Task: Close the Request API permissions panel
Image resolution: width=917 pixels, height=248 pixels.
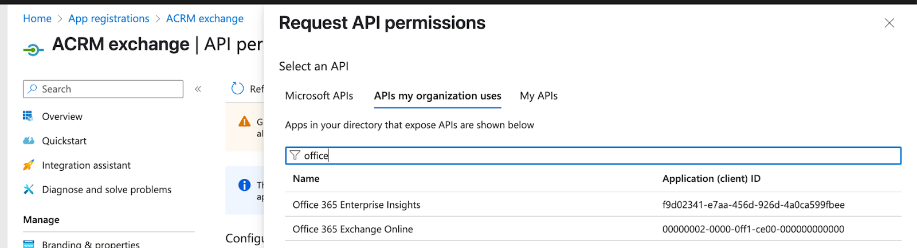Action: coord(889,23)
